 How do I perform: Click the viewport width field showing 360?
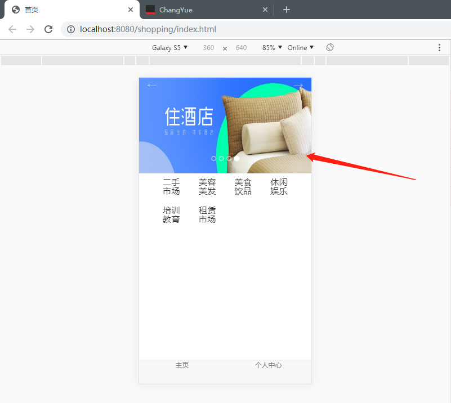pyautogui.click(x=208, y=48)
